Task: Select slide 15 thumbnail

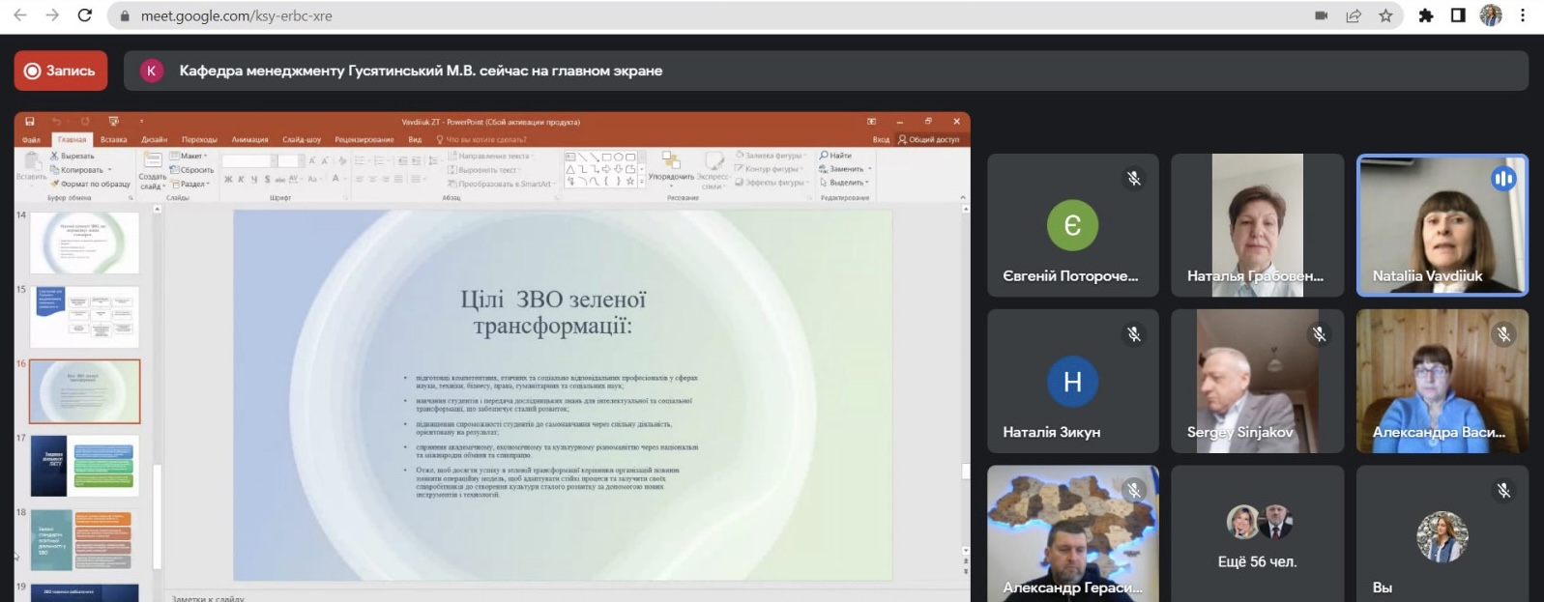Action: click(84, 316)
